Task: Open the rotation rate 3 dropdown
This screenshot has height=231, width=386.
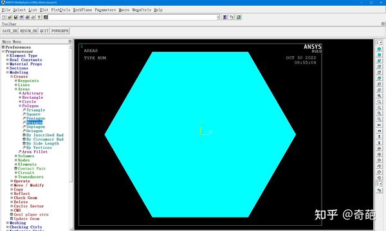Action: pyautogui.click(x=379, y=184)
